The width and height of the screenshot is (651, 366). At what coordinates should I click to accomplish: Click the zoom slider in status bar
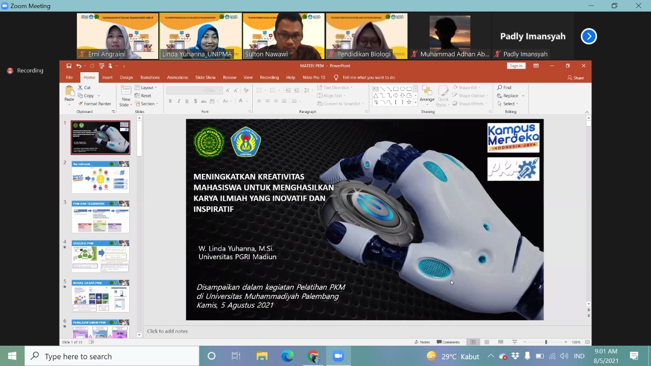coord(546,342)
